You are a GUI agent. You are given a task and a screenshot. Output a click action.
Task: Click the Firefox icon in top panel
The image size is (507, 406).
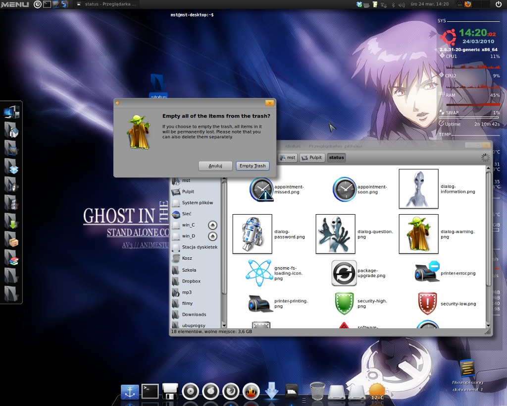[468, 4]
